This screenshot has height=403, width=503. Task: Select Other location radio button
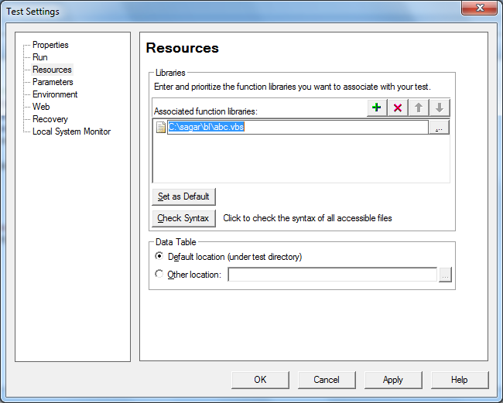pyautogui.click(x=159, y=274)
